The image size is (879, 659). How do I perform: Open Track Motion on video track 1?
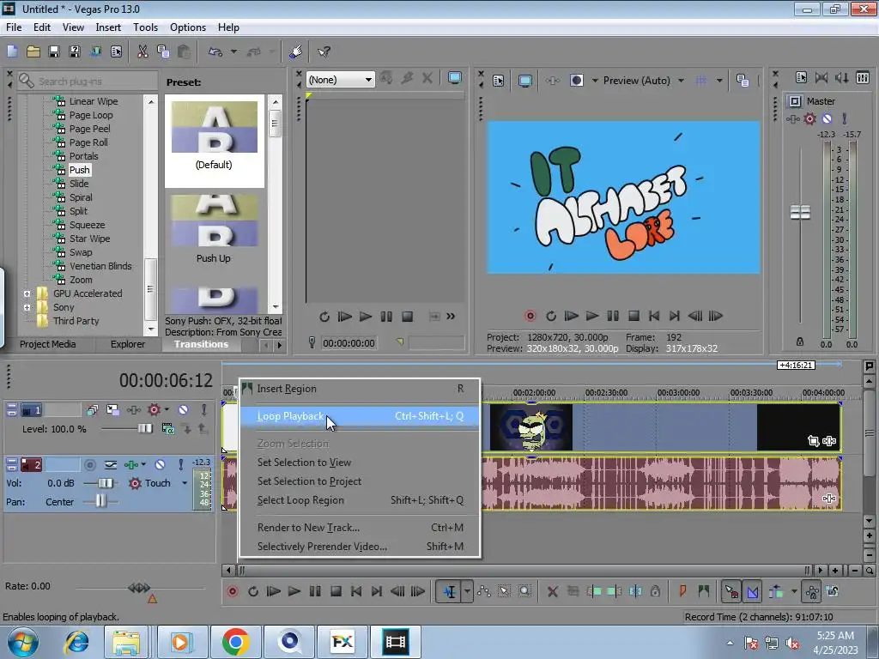112,410
